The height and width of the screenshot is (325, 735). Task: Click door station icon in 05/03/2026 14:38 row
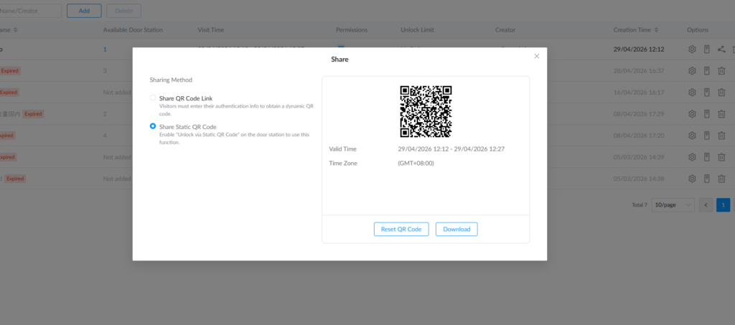point(707,179)
